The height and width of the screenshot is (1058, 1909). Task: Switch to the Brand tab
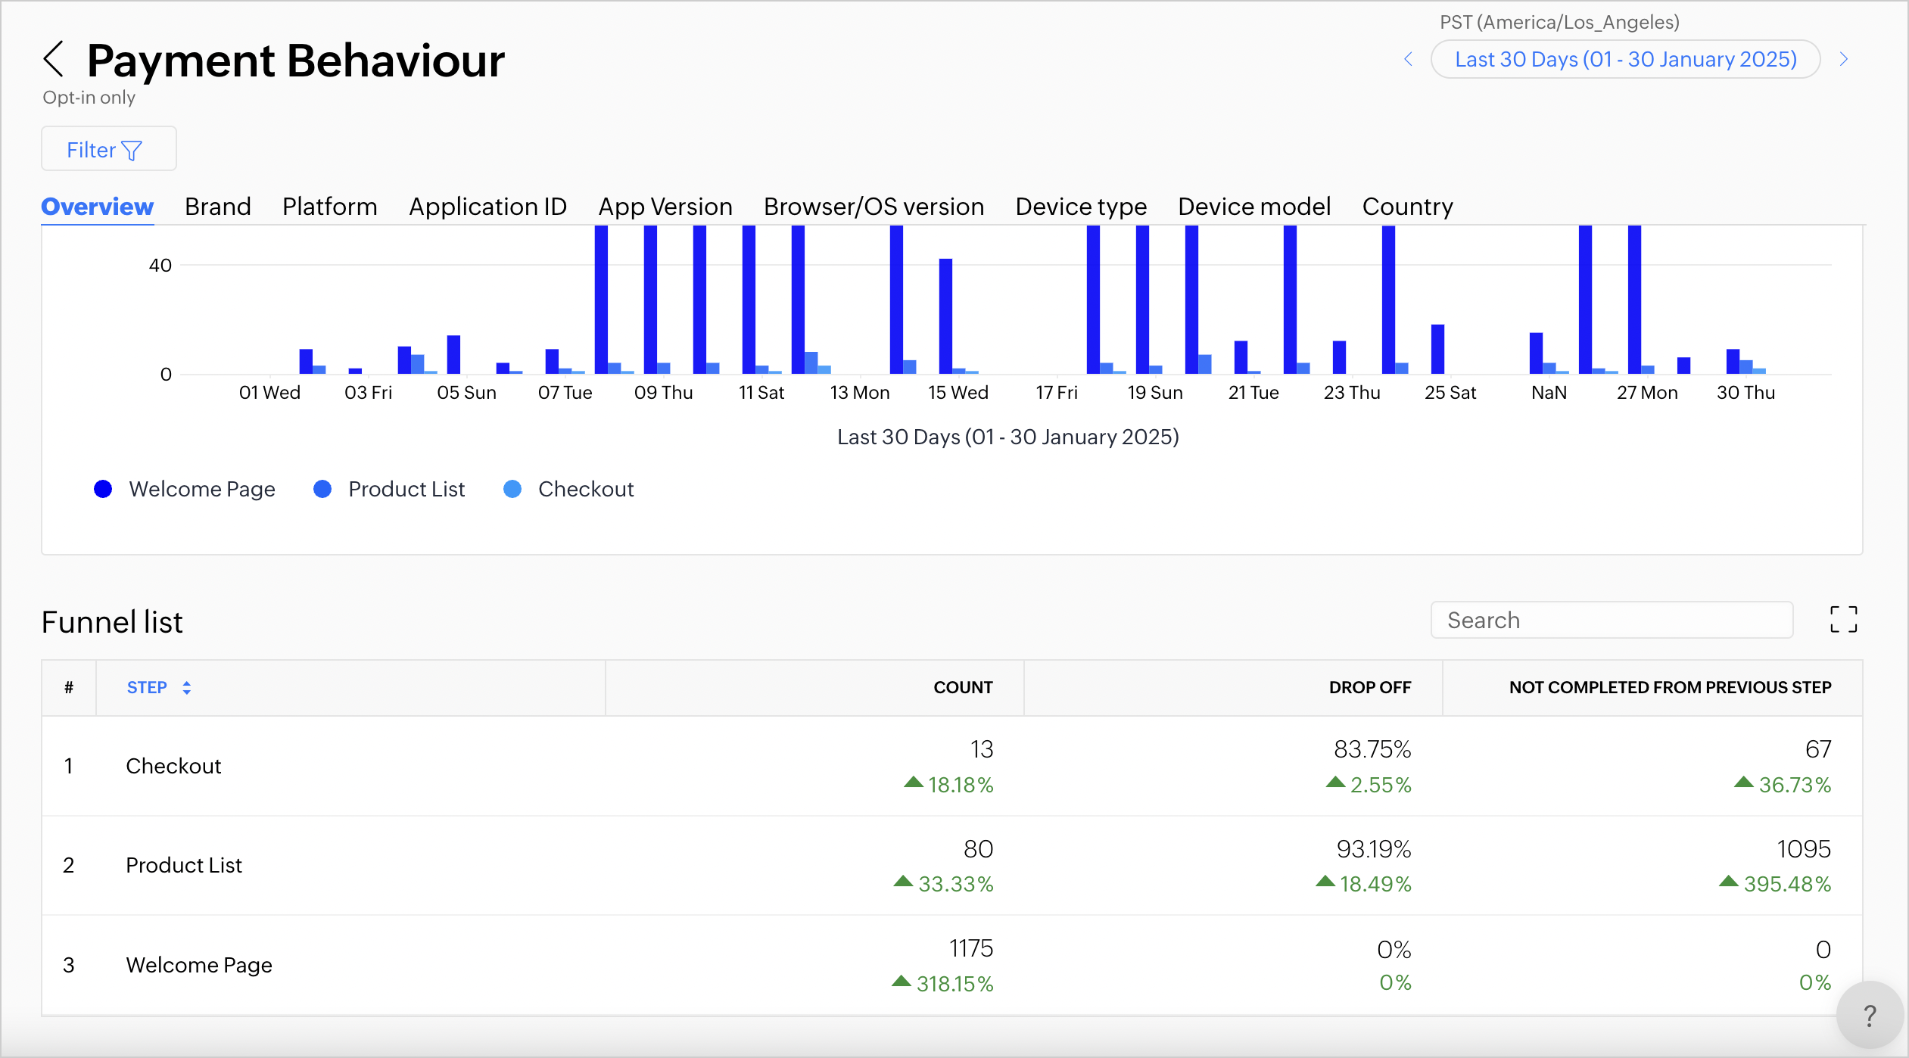[x=217, y=207]
